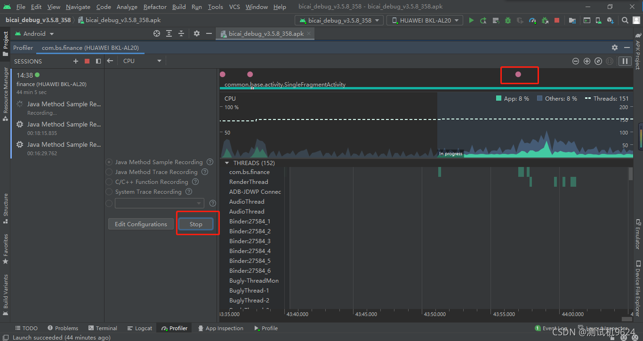Go back with the left arrow icon

point(110,61)
